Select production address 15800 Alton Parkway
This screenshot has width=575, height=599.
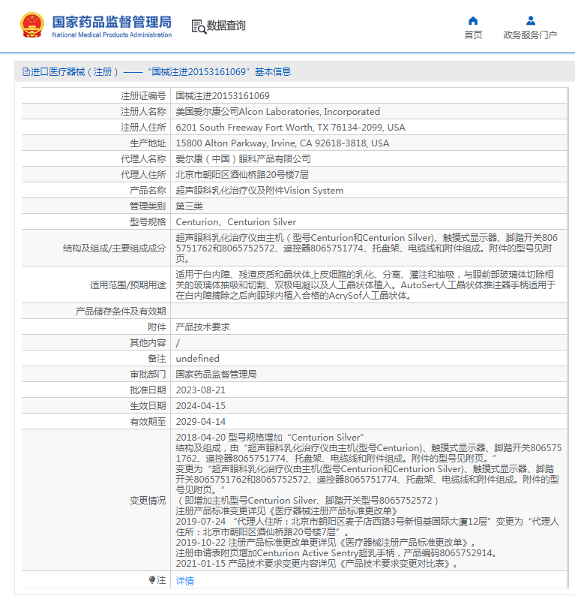click(282, 143)
